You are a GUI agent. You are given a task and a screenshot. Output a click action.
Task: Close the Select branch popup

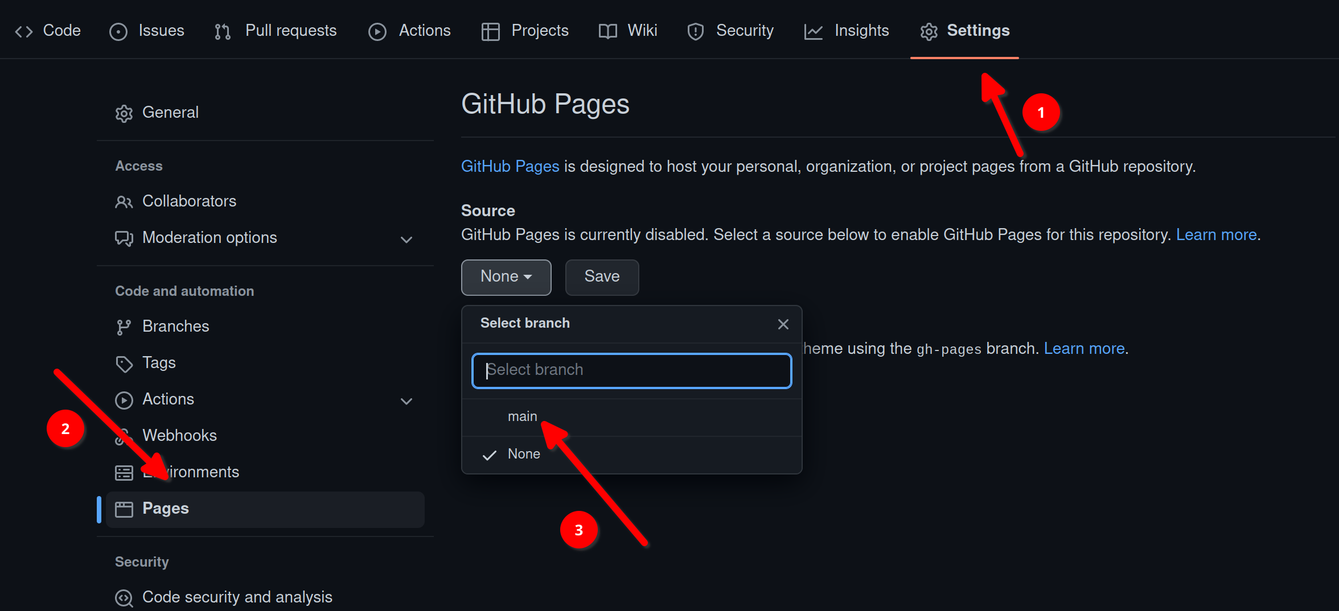coord(783,324)
